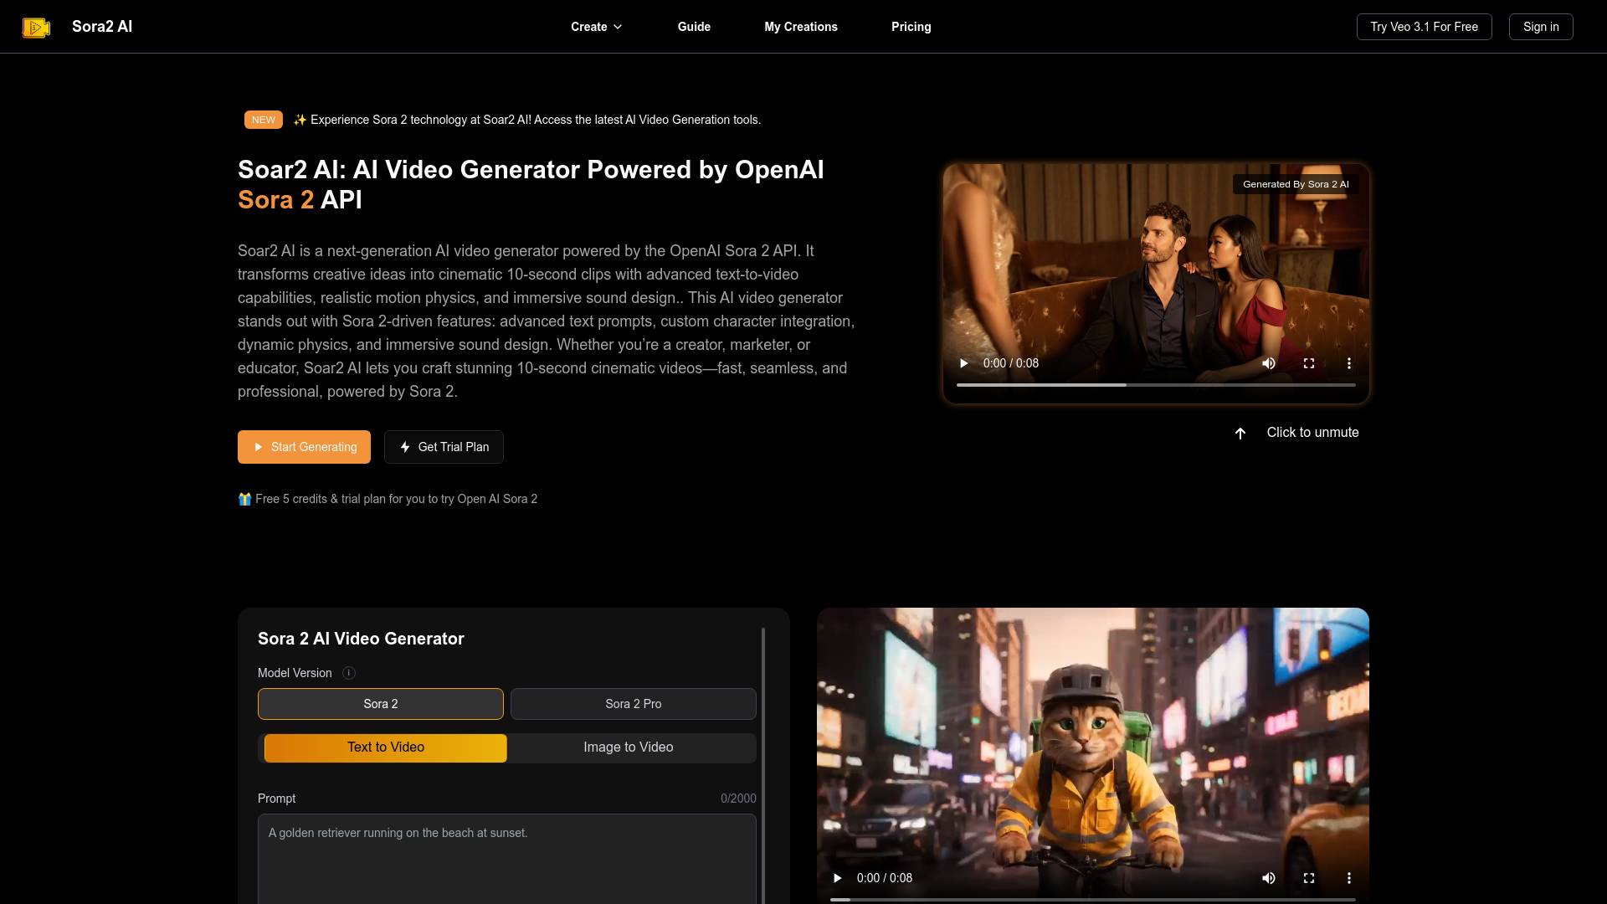Enter fullscreen on the couple lounge video
The width and height of the screenshot is (1607, 904).
point(1309,363)
